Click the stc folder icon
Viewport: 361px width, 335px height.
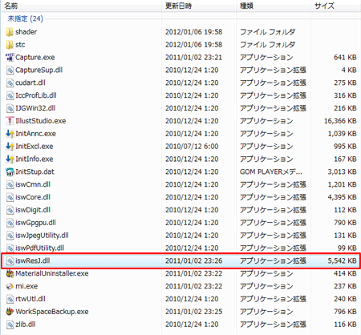coord(10,45)
